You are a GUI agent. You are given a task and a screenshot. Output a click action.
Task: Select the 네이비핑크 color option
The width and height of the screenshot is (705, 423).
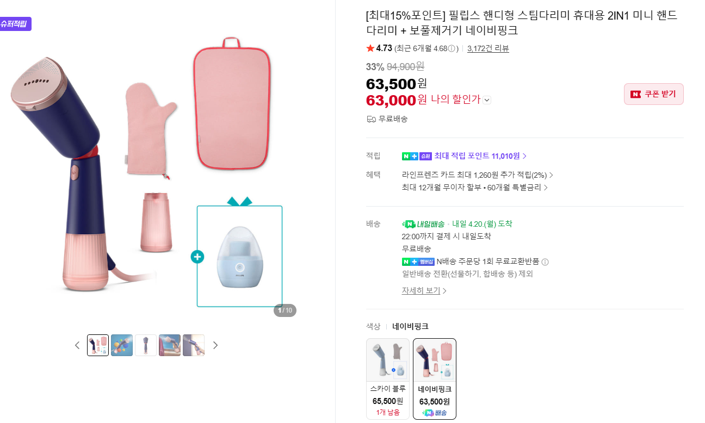434,378
